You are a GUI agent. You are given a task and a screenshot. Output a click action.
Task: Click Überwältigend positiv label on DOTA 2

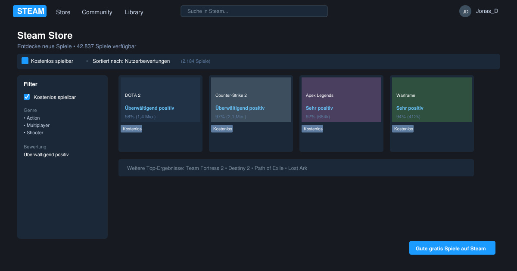(149, 108)
